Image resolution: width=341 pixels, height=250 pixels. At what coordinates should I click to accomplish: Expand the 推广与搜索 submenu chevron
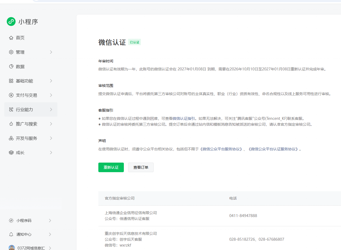[x=51, y=124]
